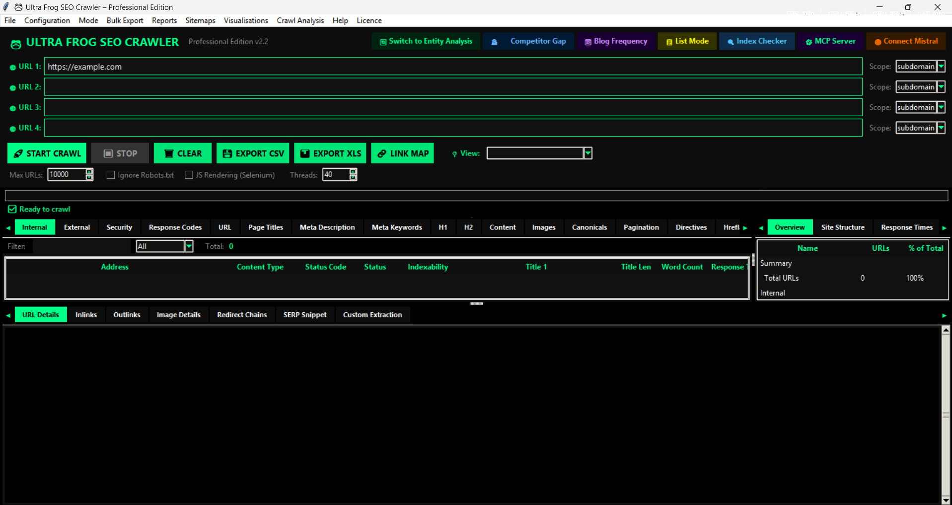Switch to the External tab
Image resolution: width=952 pixels, height=505 pixels.
coord(77,227)
